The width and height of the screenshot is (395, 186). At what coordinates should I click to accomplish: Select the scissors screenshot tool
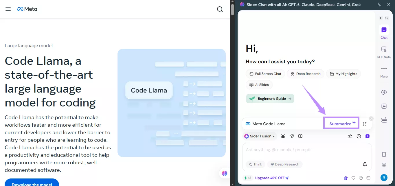(283, 136)
